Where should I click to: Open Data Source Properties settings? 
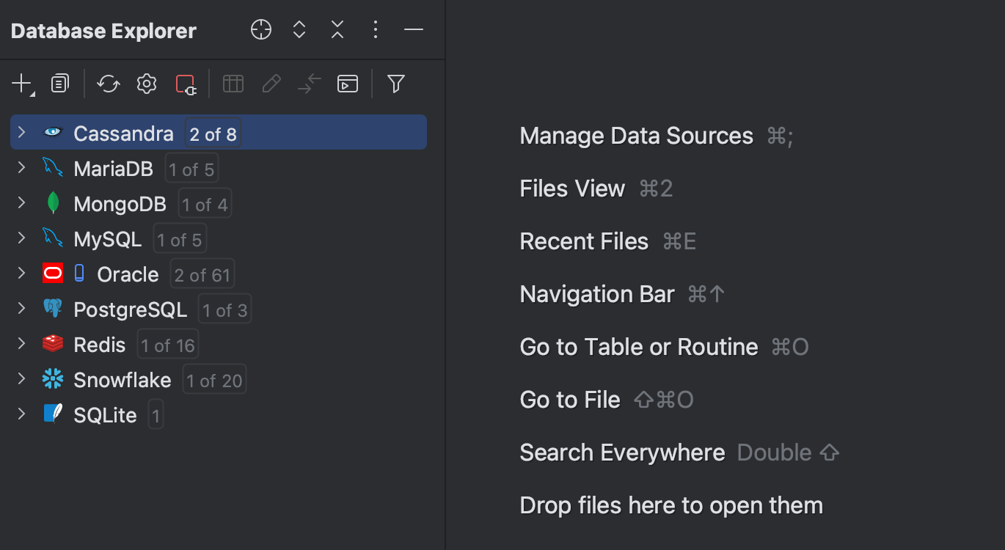tap(146, 83)
